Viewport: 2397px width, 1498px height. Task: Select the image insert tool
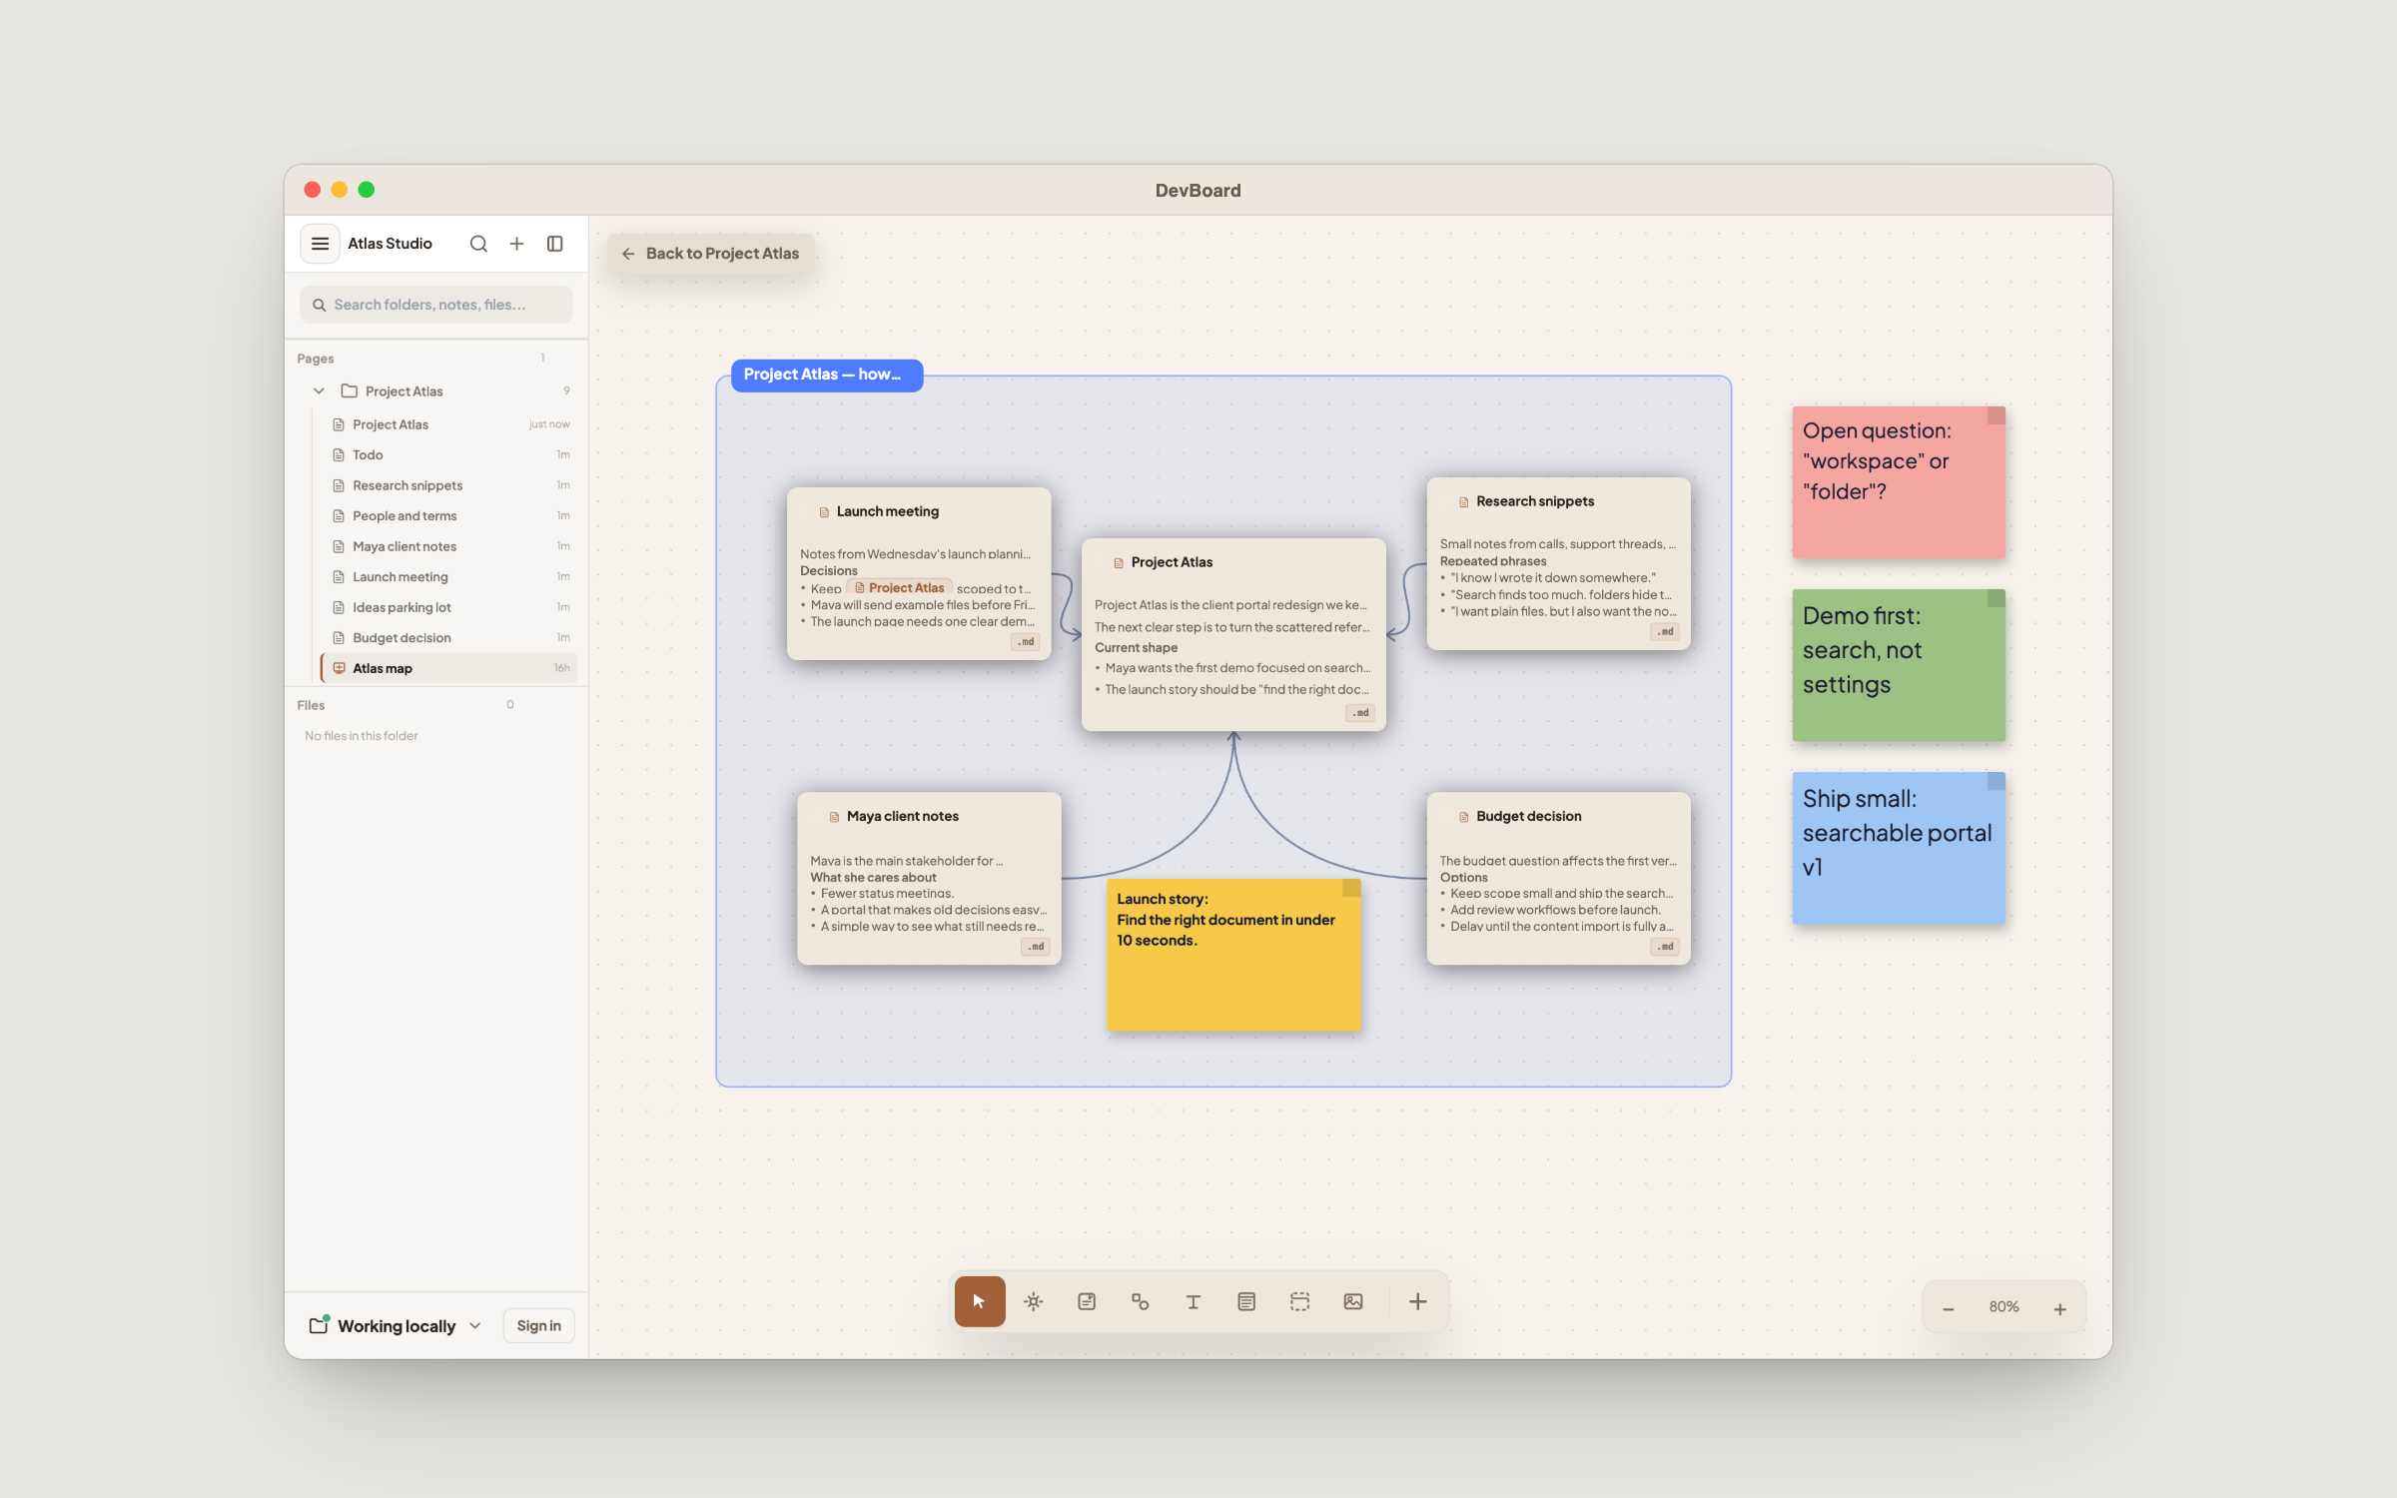pyautogui.click(x=1353, y=1301)
